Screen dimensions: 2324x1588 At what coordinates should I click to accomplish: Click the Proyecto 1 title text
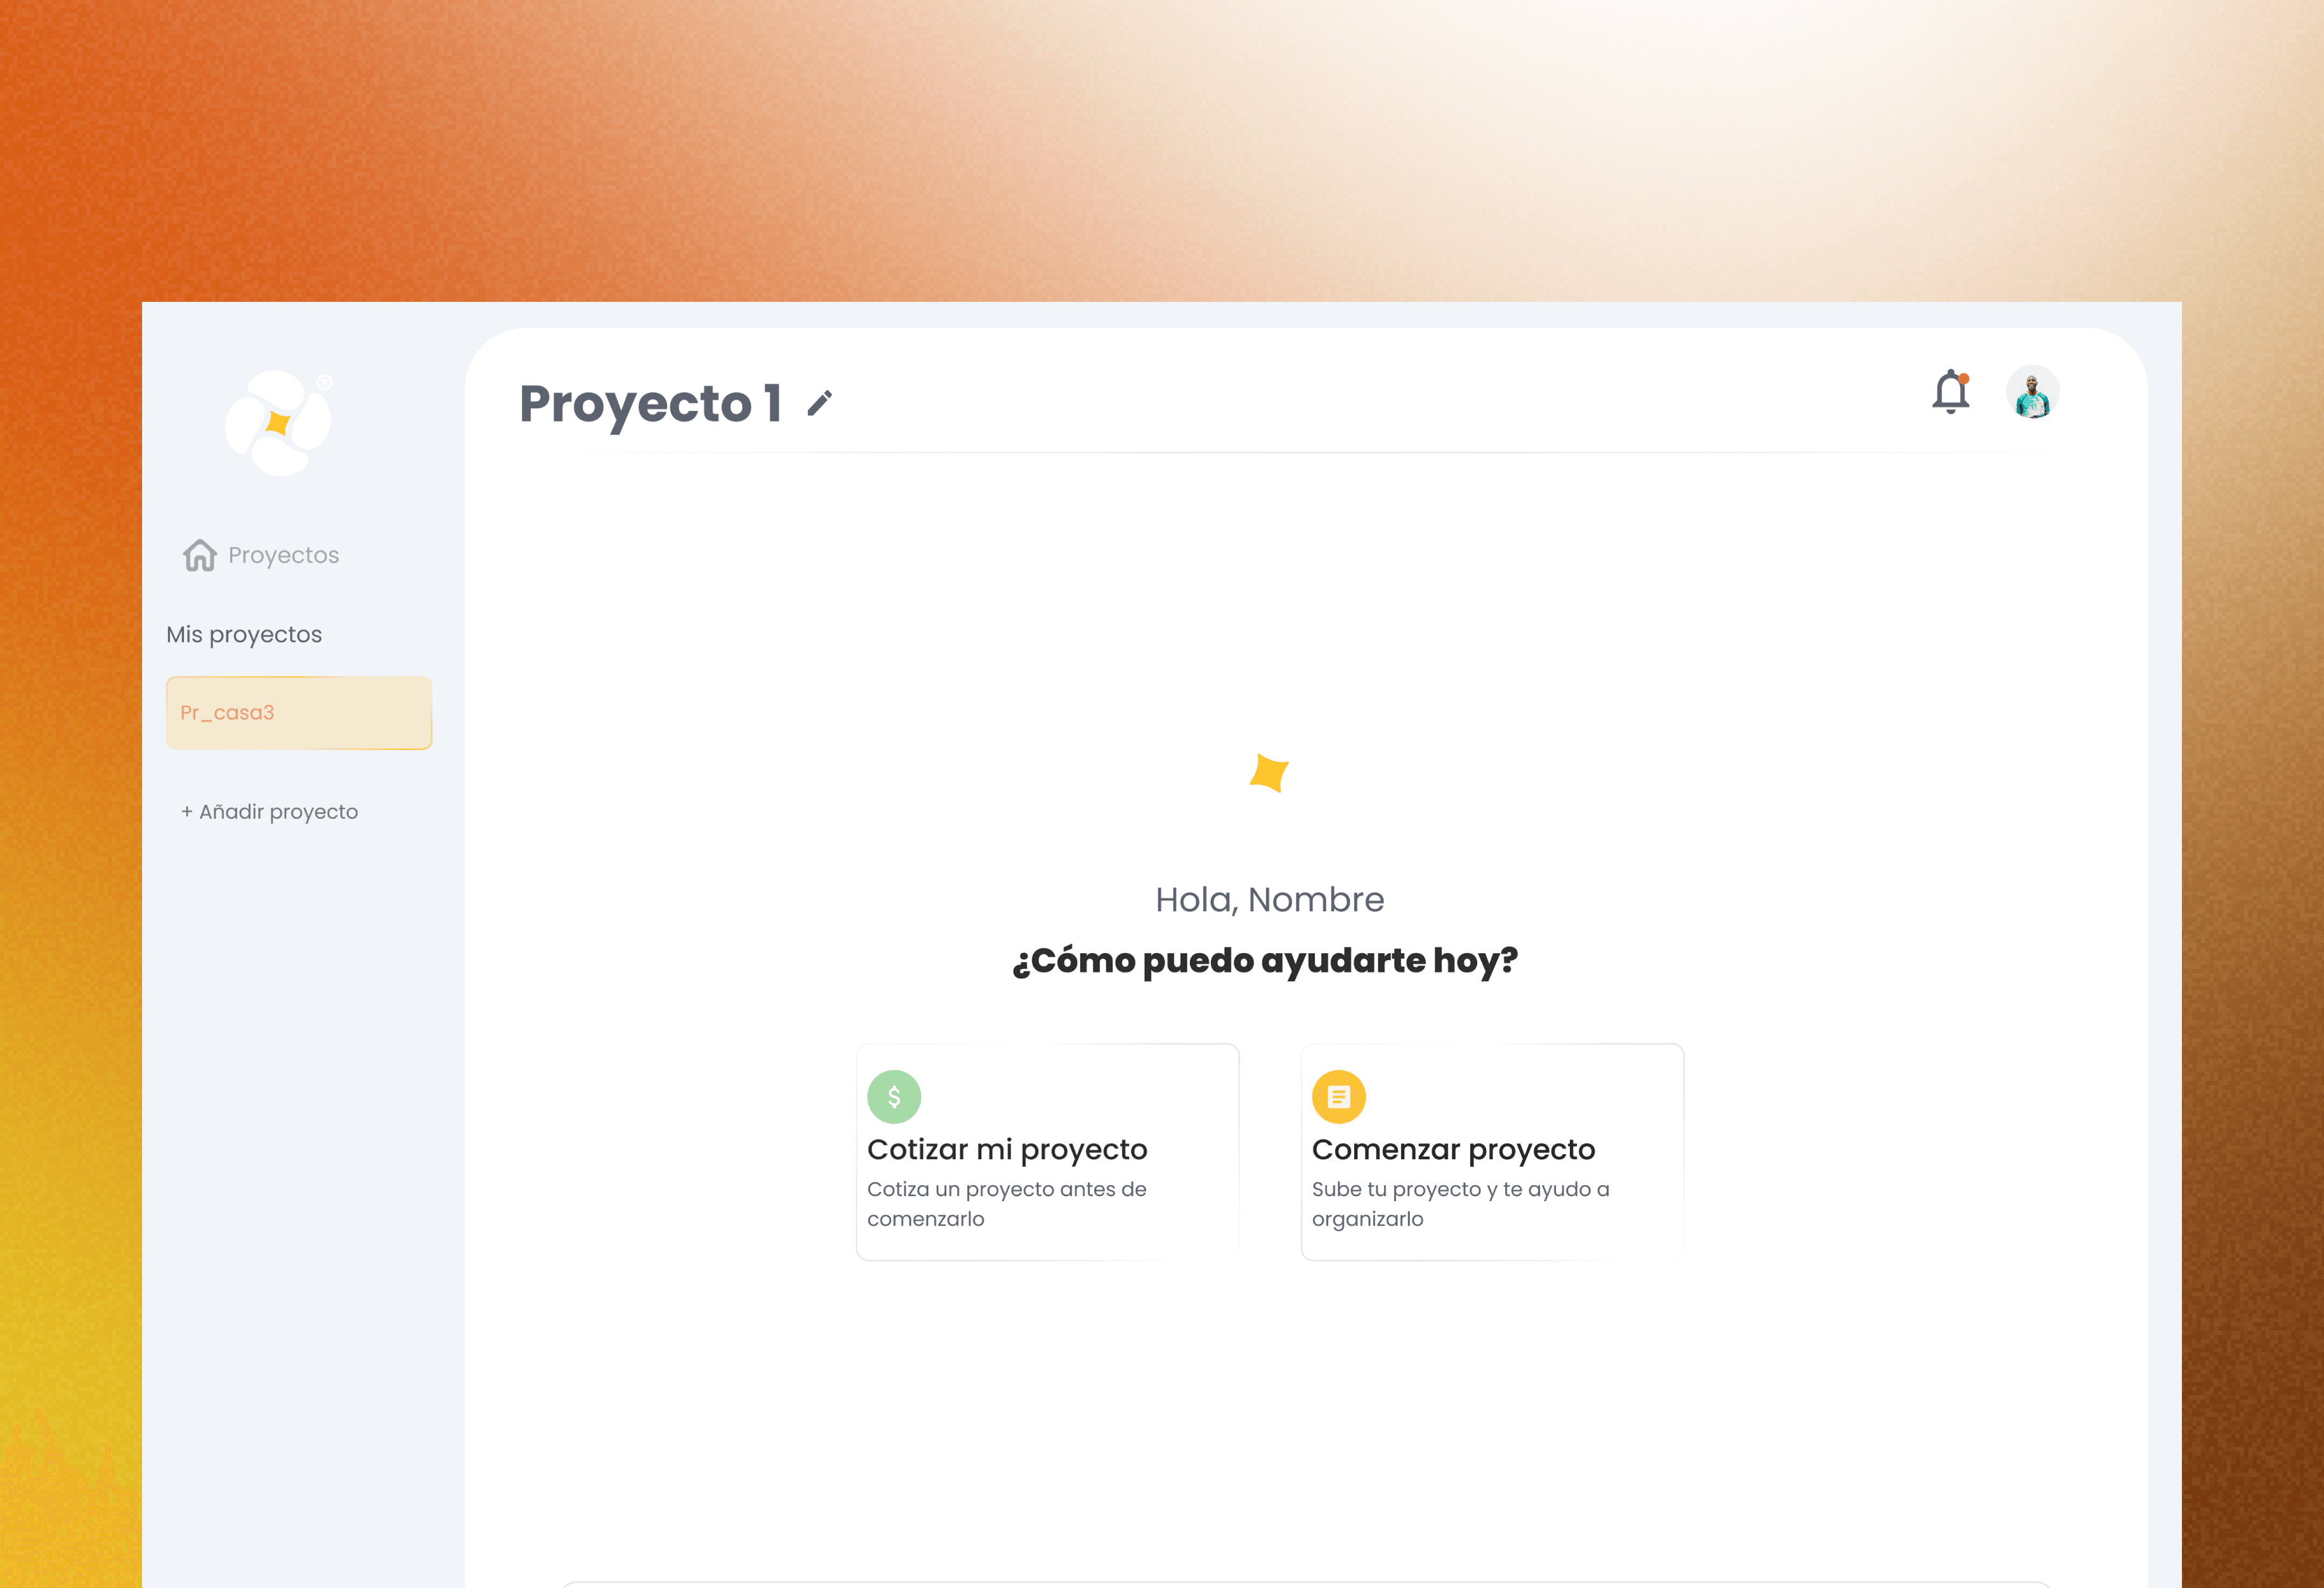tap(650, 404)
